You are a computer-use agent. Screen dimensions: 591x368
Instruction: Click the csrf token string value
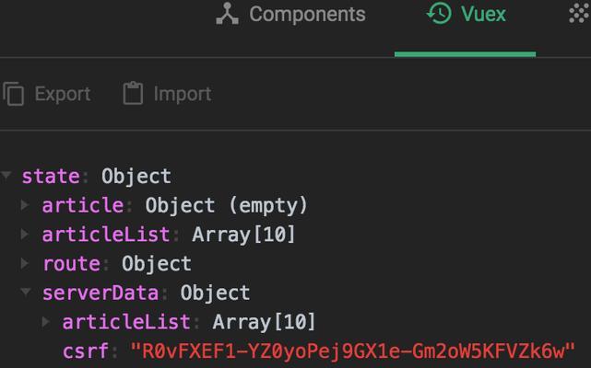352,351
